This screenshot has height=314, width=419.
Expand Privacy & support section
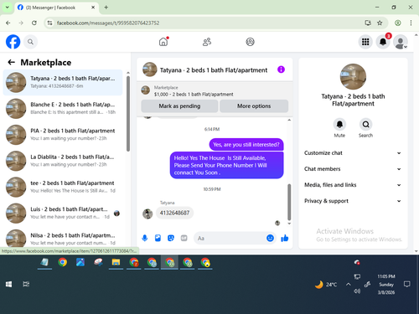pos(353,201)
